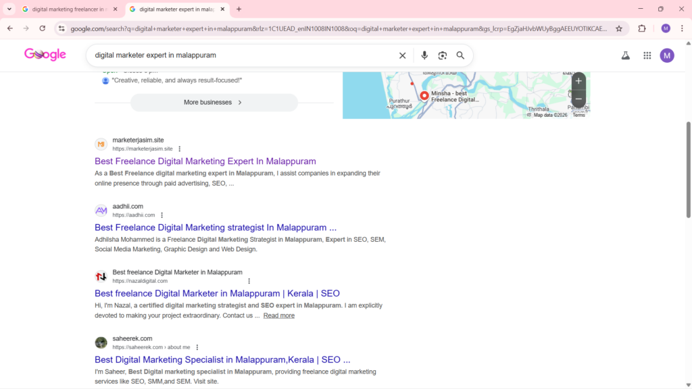Click the search magnifier icon
This screenshot has width=692, height=389.
pos(460,55)
